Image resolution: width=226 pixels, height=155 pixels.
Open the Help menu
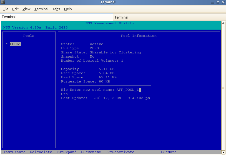pyautogui.click(x=68, y=9)
